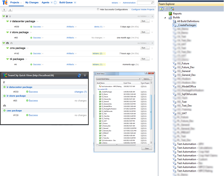This screenshot has width=224, height=176.
Task: Click the expand all projects arrow button
Action: (10, 10)
